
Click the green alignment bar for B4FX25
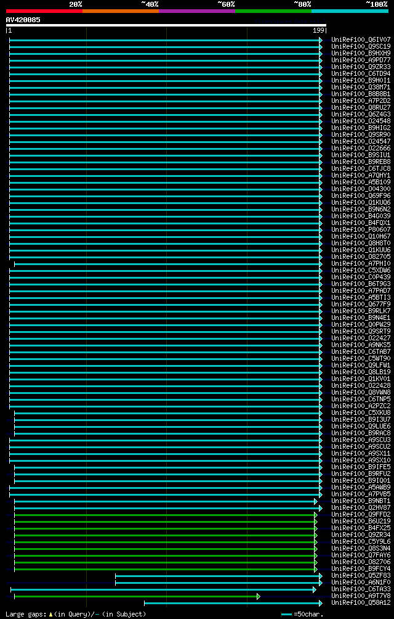[x=166, y=528]
